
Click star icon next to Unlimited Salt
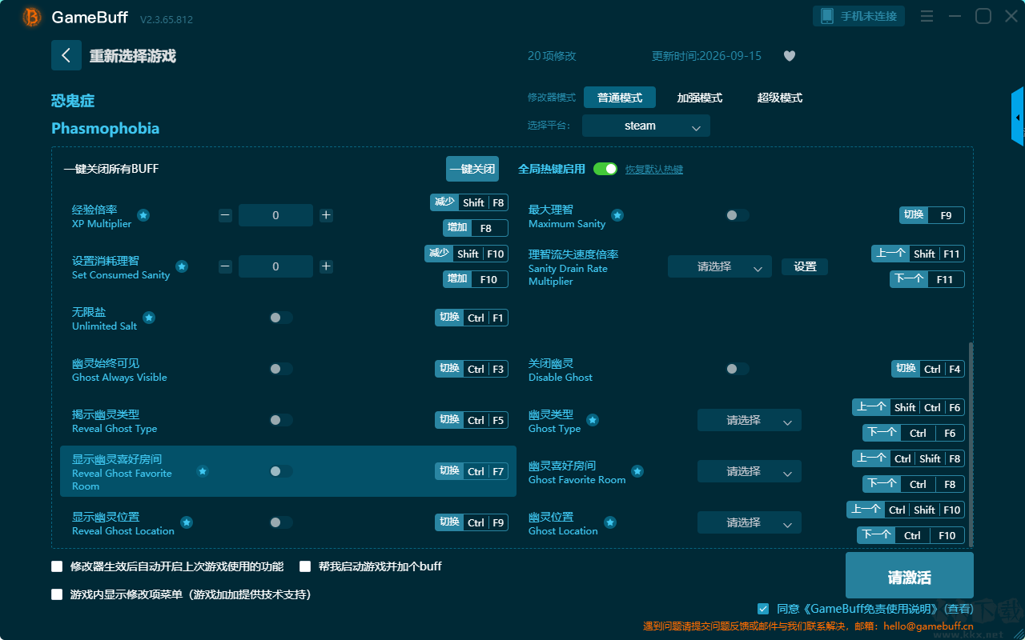pos(149,318)
